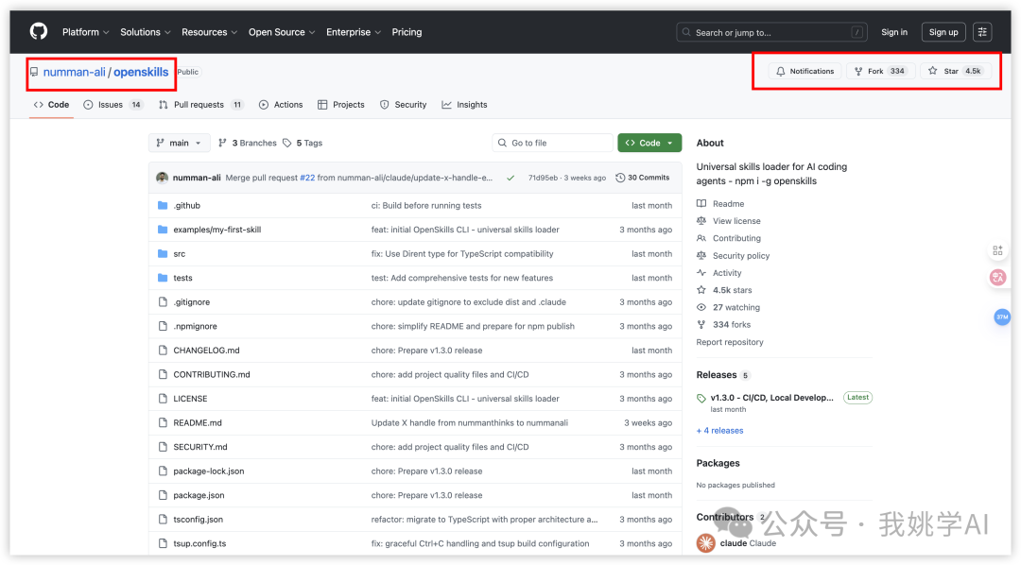The image size is (1021, 565).
Task: Open the accessibility settings icon in header
Action: coord(982,32)
